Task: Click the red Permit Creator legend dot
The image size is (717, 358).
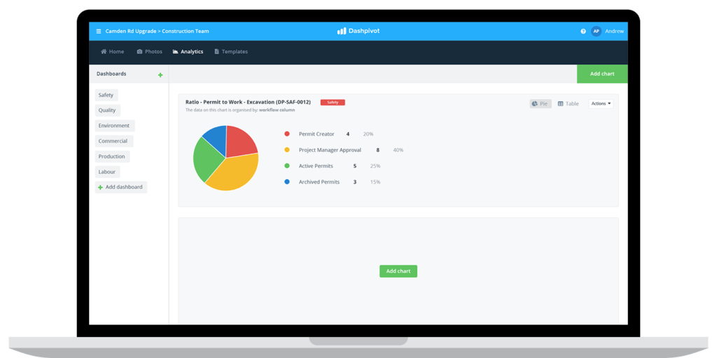Action: click(287, 134)
